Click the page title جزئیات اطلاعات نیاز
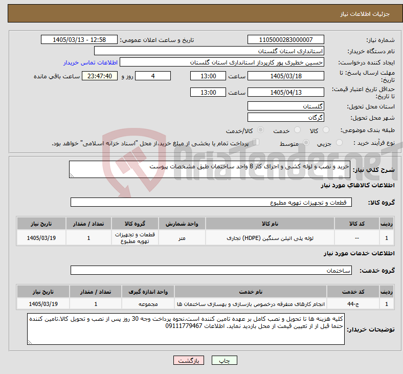The height and width of the screenshot is (374, 403). pos(365,14)
